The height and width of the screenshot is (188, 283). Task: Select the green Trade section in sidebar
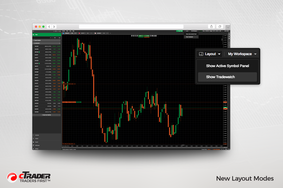coord(47,35)
